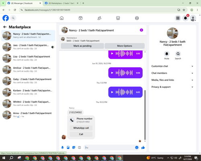
Task: Open the Whittni conversation
Action: pos(28,103)
